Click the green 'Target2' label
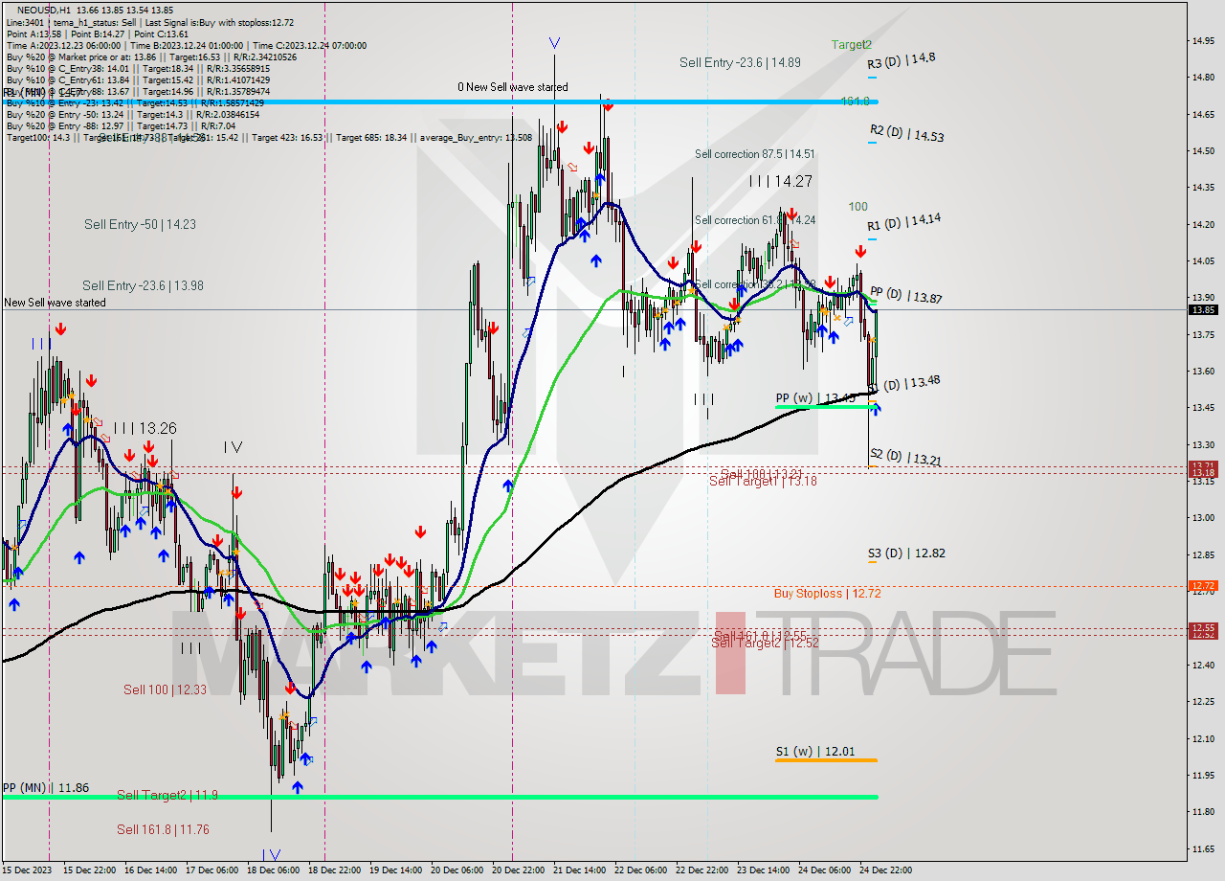The height and width of the screenshot is (881, 1225). coord(851,44)
